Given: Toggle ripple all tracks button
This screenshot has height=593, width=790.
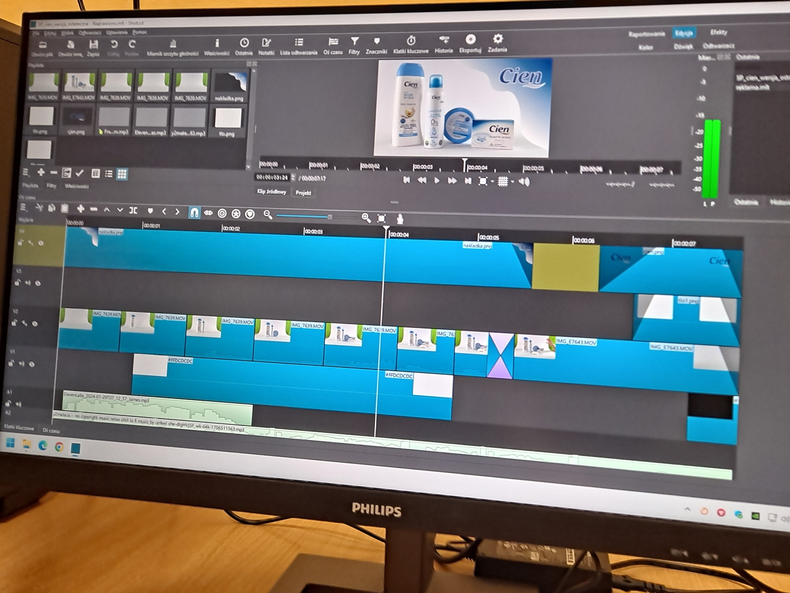Looking at the screenshot, I should pyautogui.click(x=236, y=213).
